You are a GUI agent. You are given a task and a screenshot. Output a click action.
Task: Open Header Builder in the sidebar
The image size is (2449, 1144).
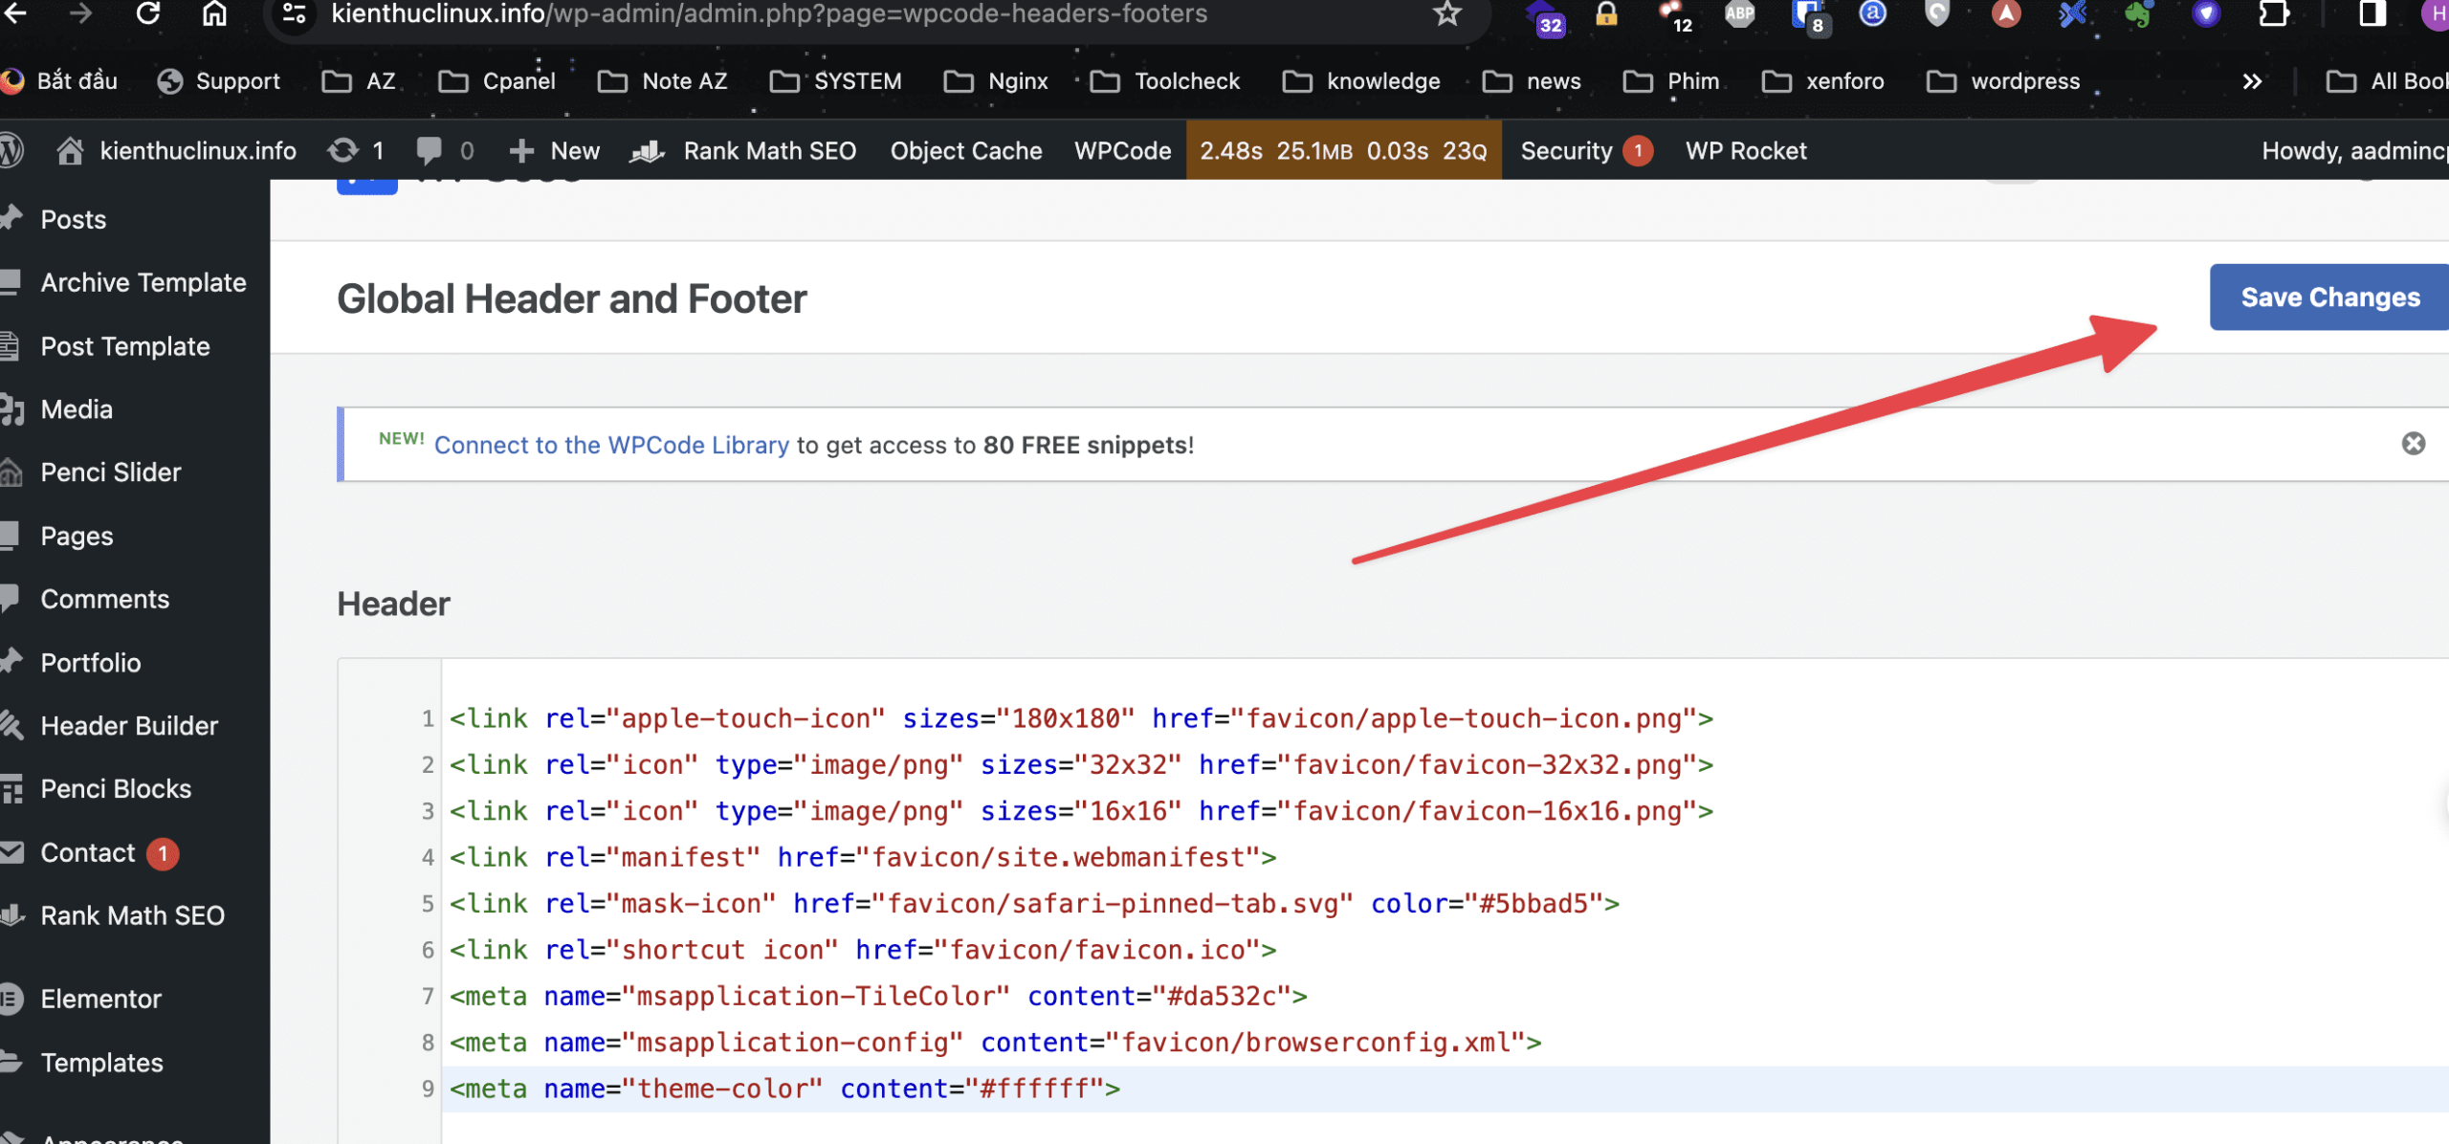[x=128, y=726]
